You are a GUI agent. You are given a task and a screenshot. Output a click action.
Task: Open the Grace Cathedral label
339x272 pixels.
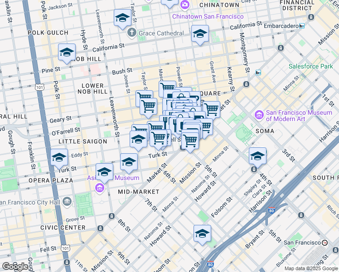tap(161, 33)
